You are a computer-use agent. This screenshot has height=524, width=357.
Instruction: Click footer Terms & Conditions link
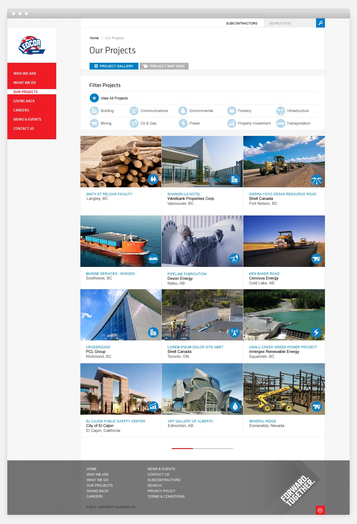click(166, 496)
